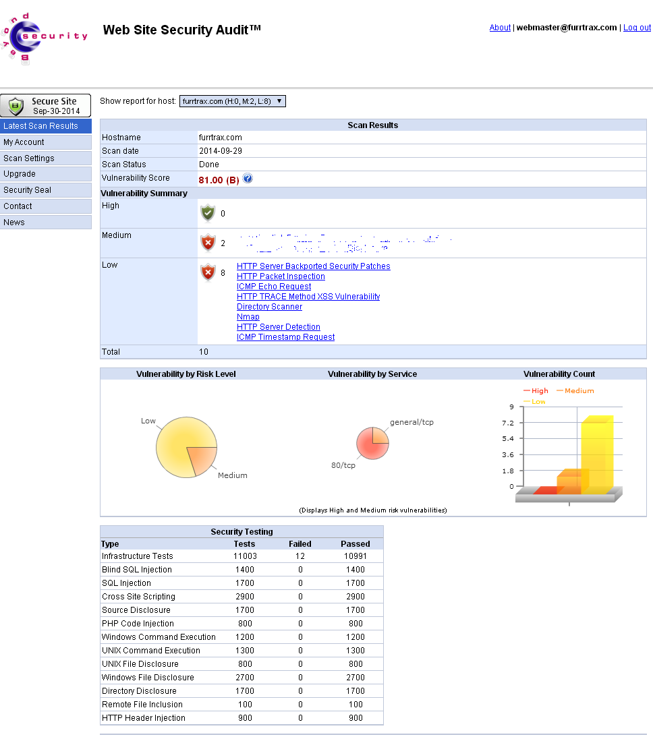The image size is (653, 741).
Task: Click the Secure Site seal badge
Action: (45, 106)
